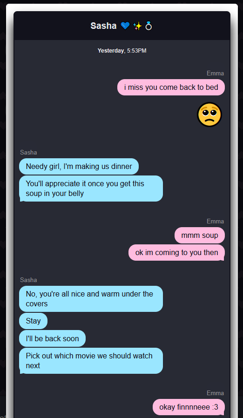Click 'i miss you come back to bed' message
Viewport: 243px width, 418px height.
click(171, 87)
